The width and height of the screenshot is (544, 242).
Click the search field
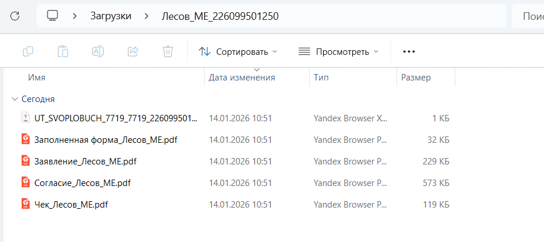pyautogui.click(x=528, y=16)
